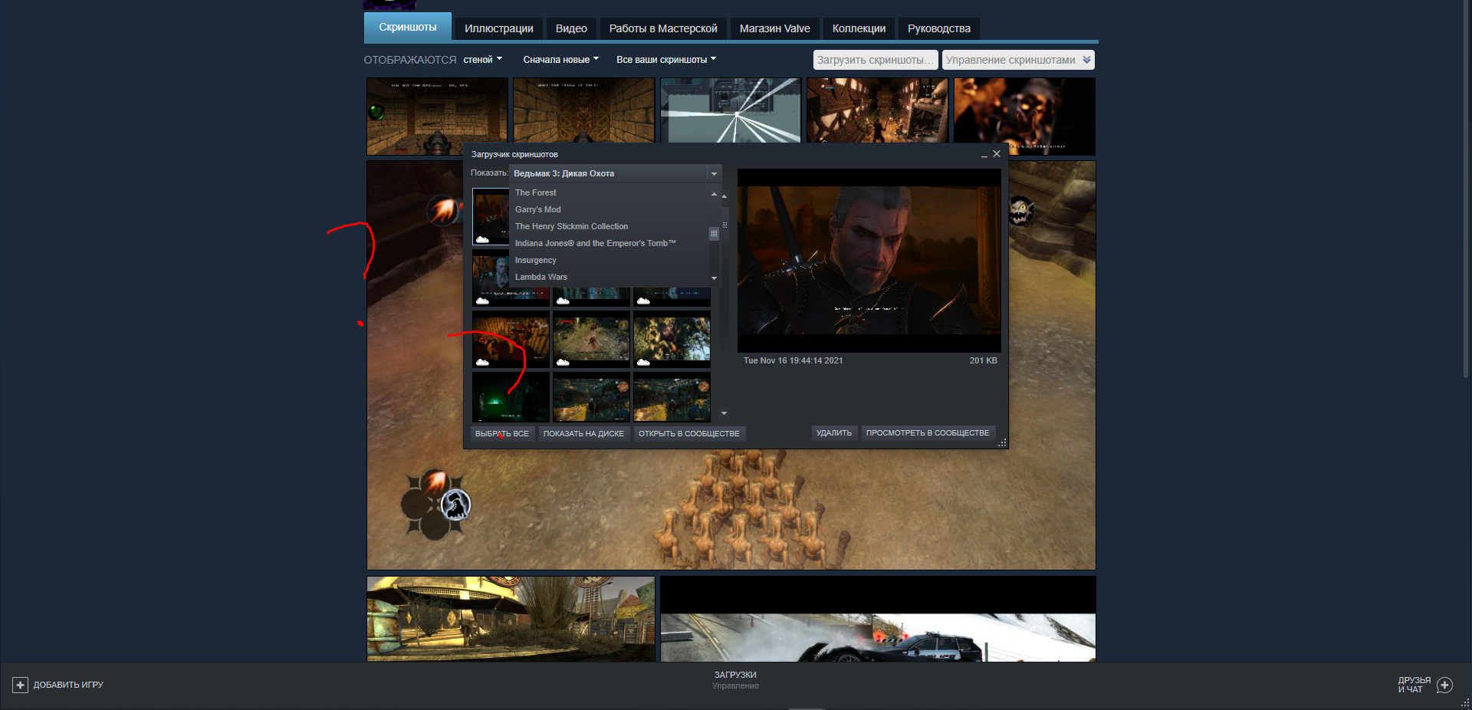1472x710 pixels.
Task: Expand the 'стеной' display mode dropdown
Action: coord(483,60)
